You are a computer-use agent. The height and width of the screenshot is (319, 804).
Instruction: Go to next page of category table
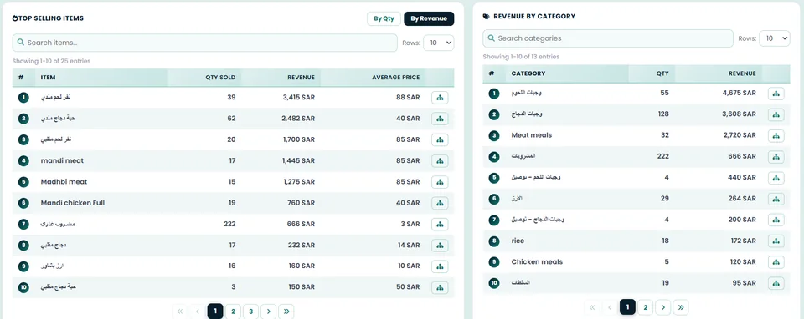point(663,307)
